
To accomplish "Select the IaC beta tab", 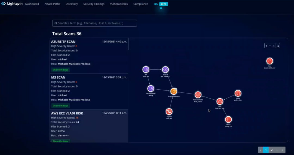I will point(161,4).
